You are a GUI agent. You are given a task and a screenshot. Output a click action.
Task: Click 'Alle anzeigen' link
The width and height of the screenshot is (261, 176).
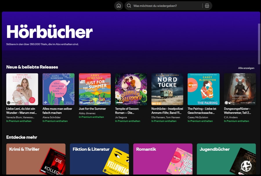pyautogui.click(x=246, y=68)
